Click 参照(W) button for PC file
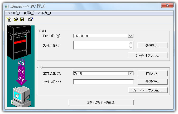178x114 pixels. [x=152, y=82]
